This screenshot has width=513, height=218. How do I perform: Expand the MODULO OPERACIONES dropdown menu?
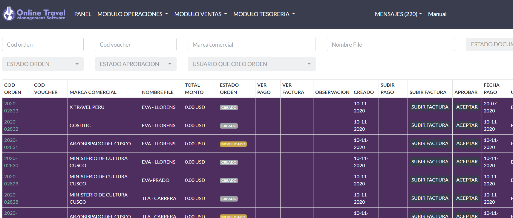coord(133,14)
